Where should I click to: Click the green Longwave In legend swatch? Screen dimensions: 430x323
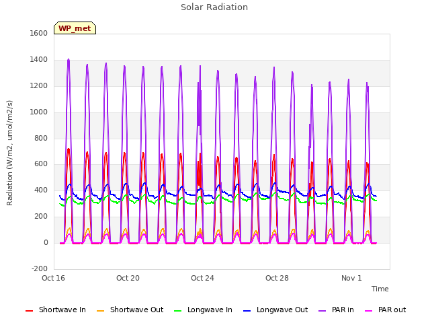coord(177,311)
